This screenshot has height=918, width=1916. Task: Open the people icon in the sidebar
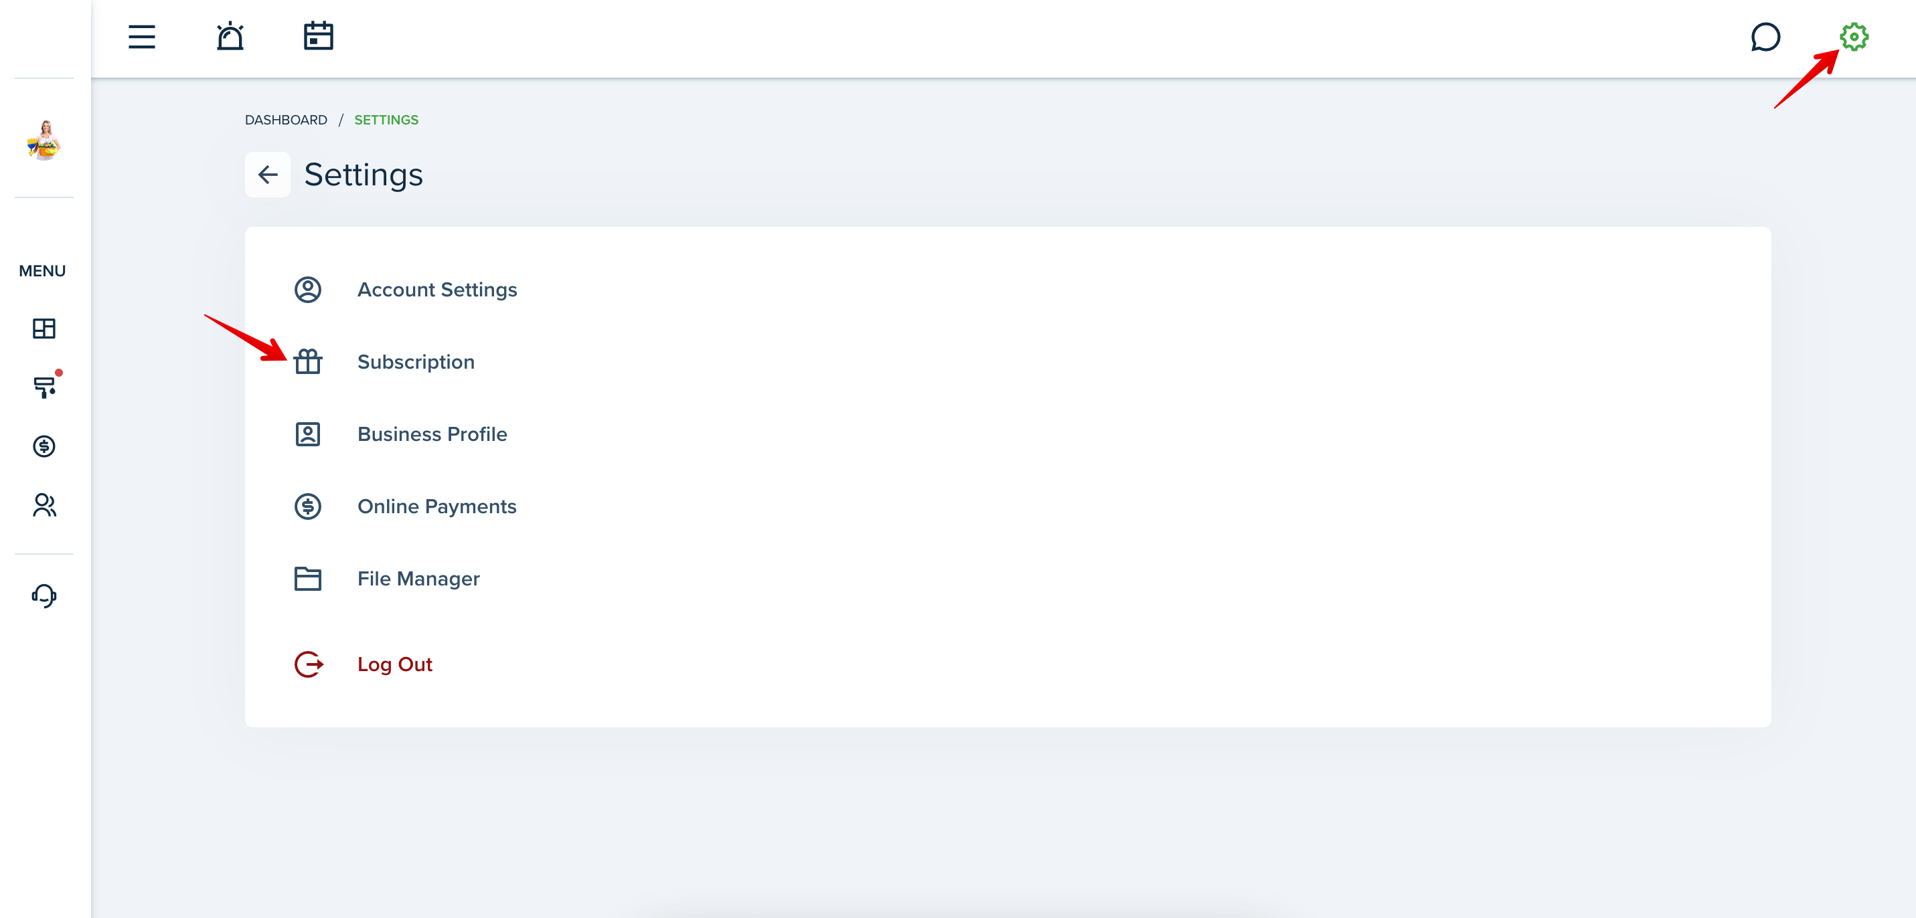(x=44, y=505)
